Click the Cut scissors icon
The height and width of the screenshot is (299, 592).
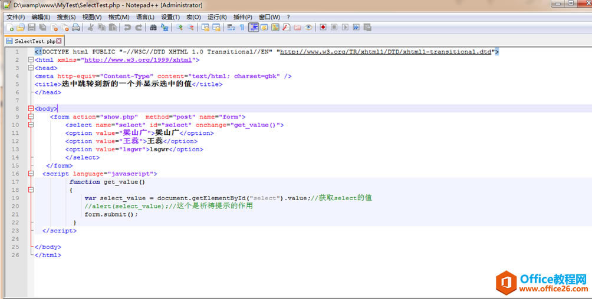(x=91, y=27)
